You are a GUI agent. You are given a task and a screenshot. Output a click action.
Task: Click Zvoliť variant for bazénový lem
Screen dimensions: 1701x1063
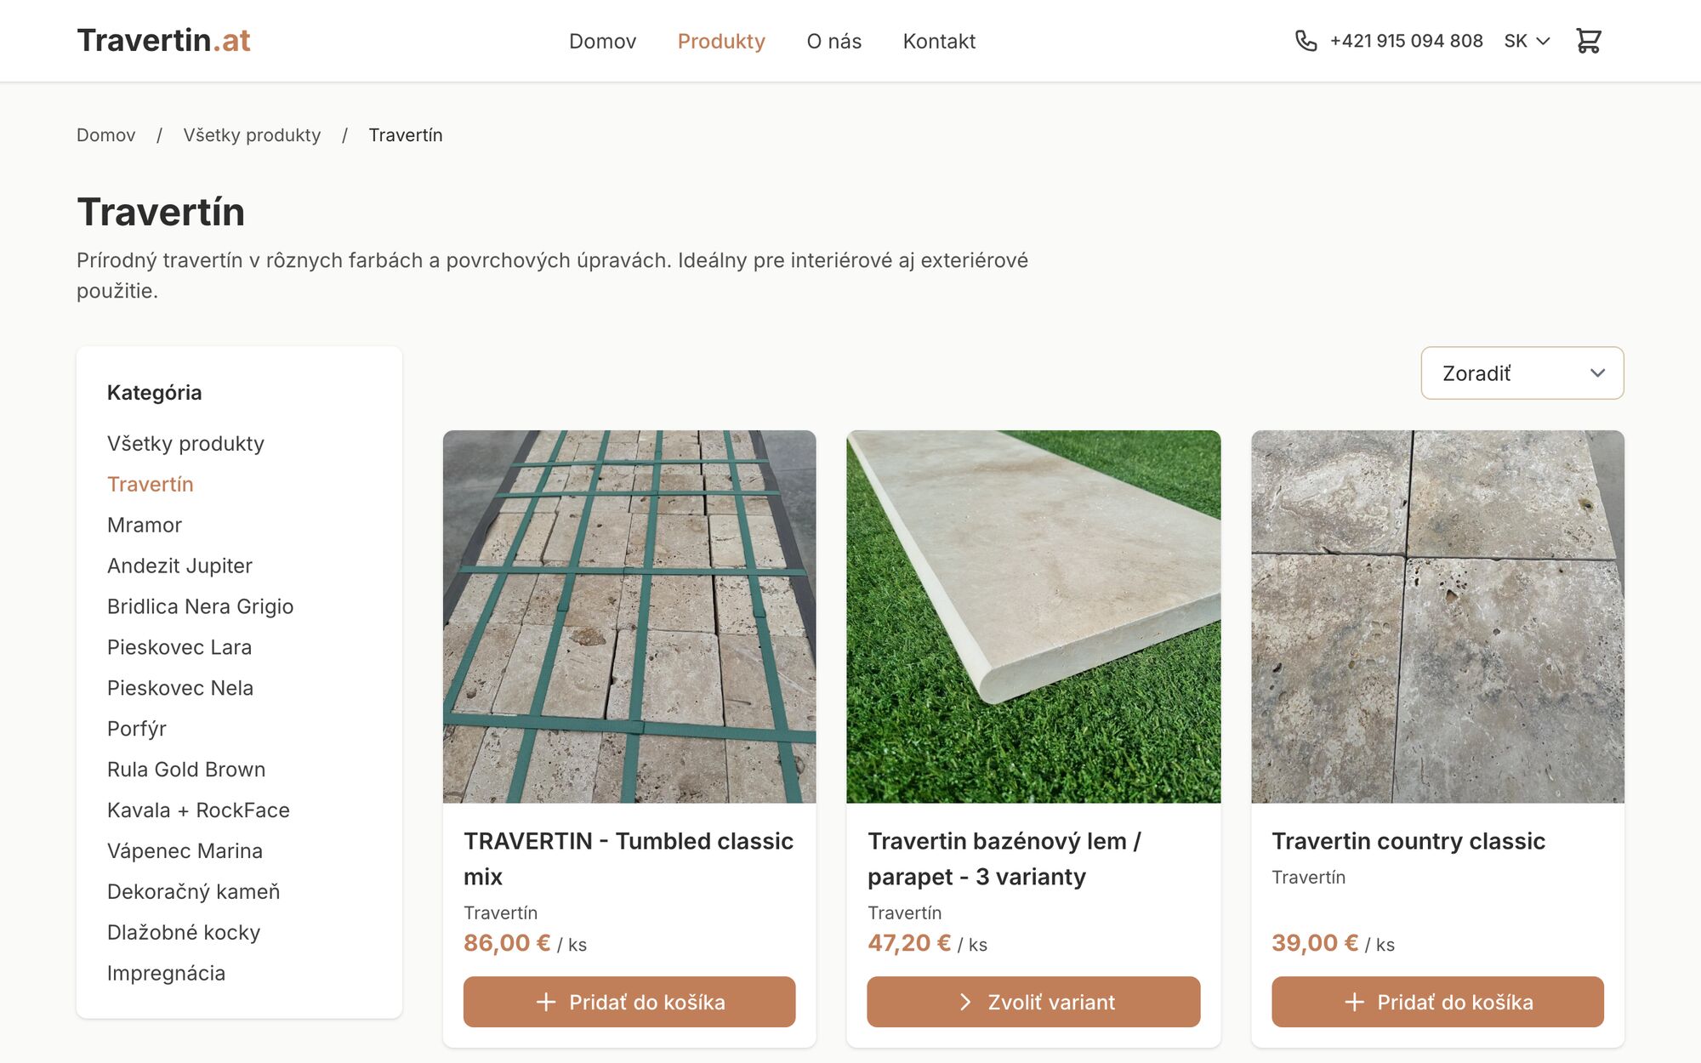tap(1033, 1002)
